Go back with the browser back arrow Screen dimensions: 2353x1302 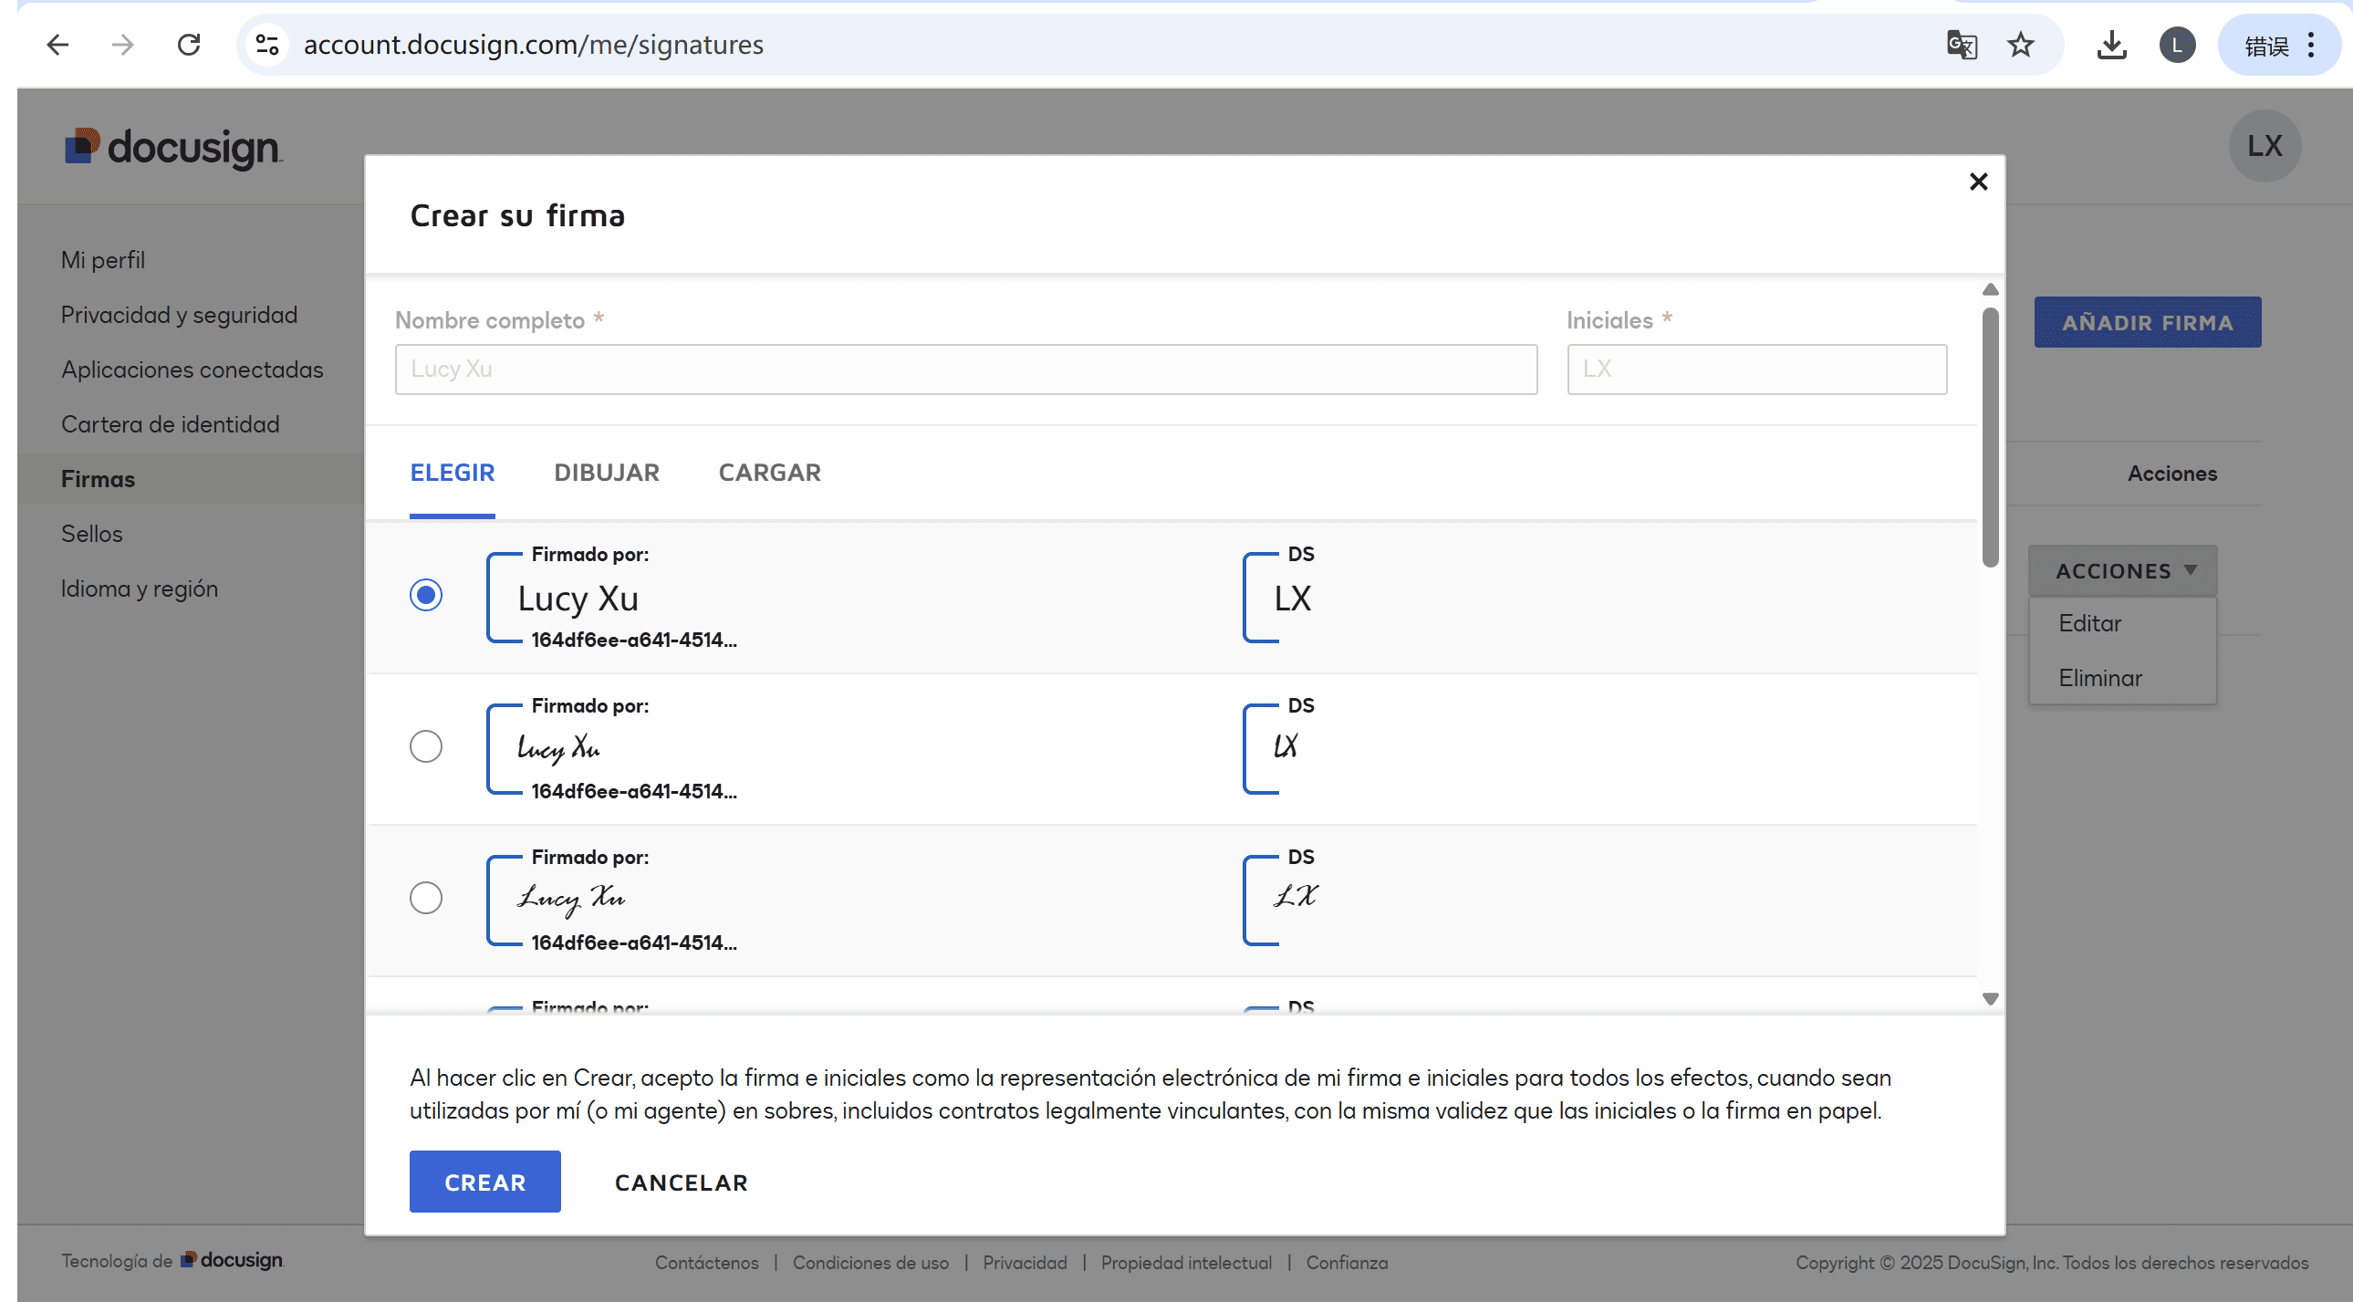point(57,45)
